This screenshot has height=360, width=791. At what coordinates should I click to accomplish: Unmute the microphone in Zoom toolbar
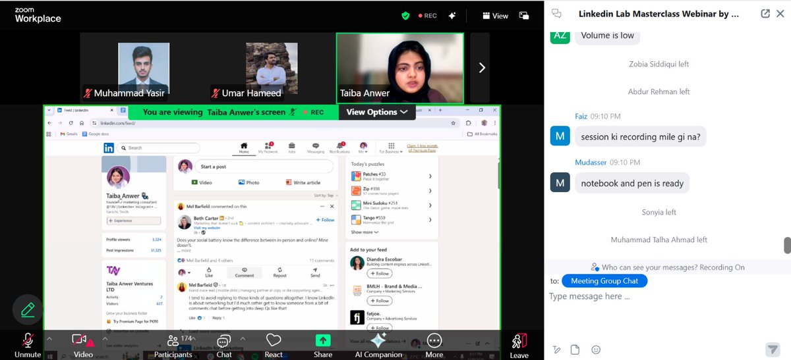(x=28, y=344)
